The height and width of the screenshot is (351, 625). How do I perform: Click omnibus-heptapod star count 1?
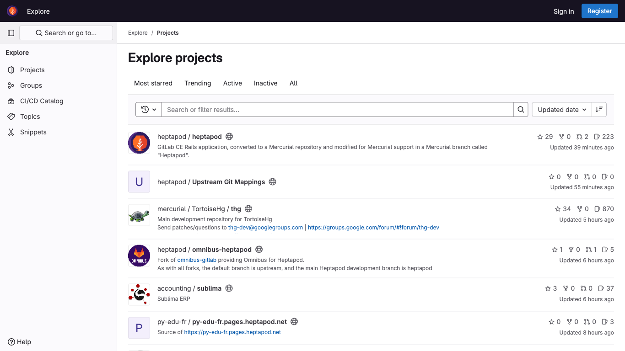pyautogui.click(x=557, y=250)
